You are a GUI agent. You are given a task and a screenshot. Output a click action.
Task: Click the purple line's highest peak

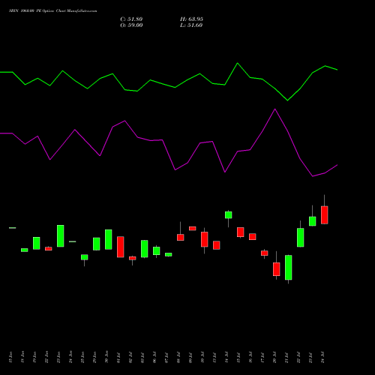tap(275, 109)
